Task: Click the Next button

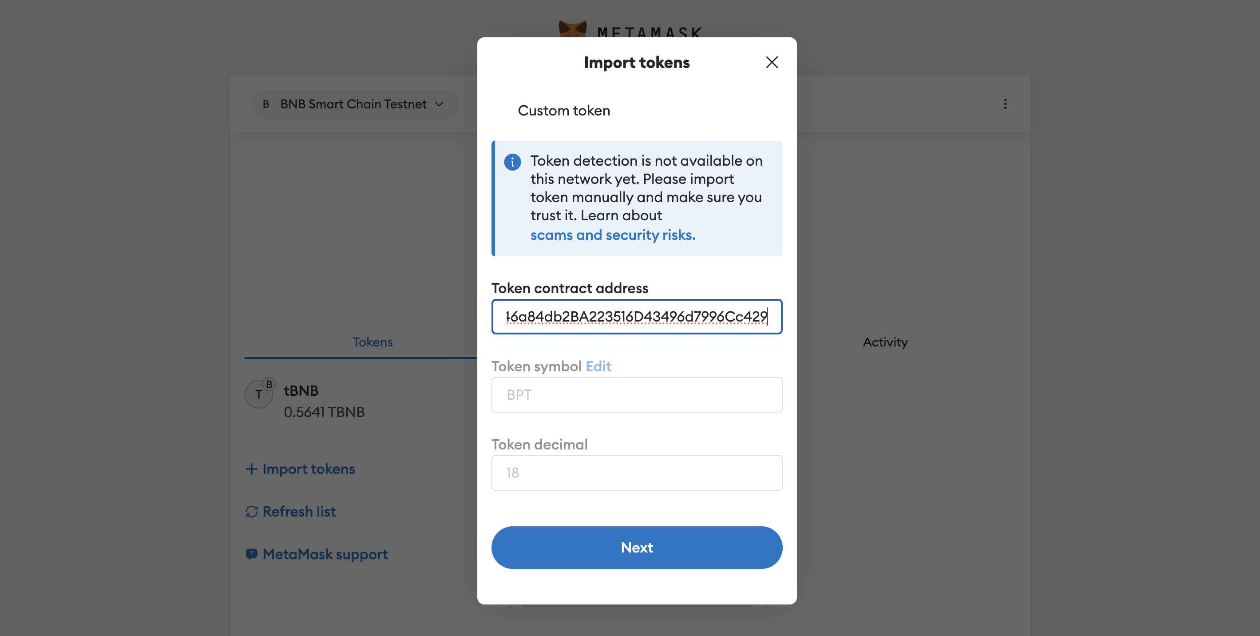Action: (x=636, y=548)
